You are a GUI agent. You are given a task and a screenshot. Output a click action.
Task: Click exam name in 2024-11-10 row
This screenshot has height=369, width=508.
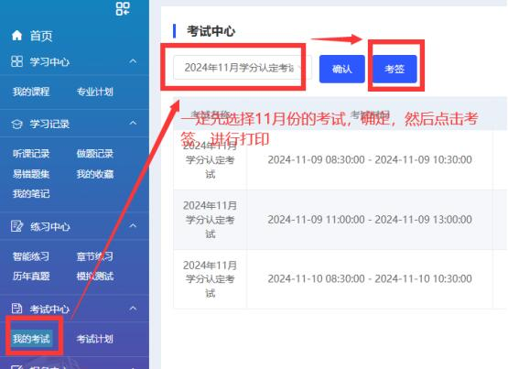click(x=210, y=279)
